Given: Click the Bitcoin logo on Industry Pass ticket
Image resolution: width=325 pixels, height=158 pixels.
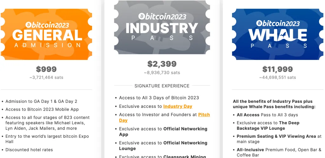Looking at the screenshot, I should (142, 16).
